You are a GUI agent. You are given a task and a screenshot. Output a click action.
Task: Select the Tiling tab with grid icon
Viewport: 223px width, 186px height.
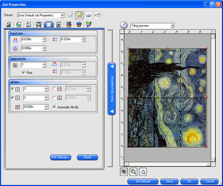48,24
